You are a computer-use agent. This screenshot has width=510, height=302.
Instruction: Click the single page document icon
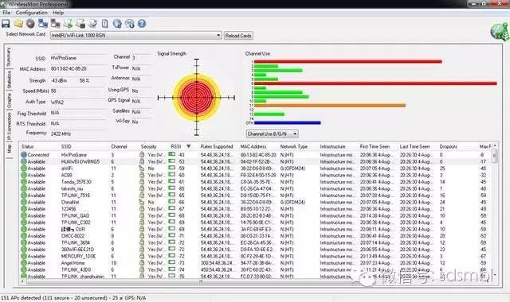tap(104, 24)
